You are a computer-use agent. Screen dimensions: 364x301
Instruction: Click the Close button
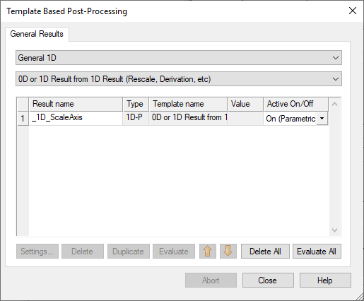coord(268,281)
